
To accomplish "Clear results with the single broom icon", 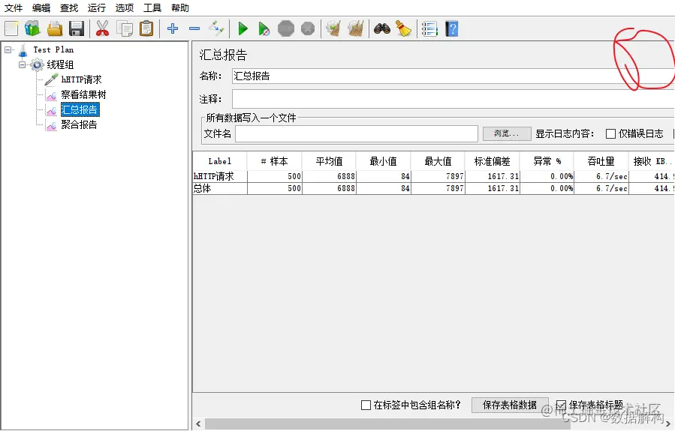I will click(x=333, y=28).
